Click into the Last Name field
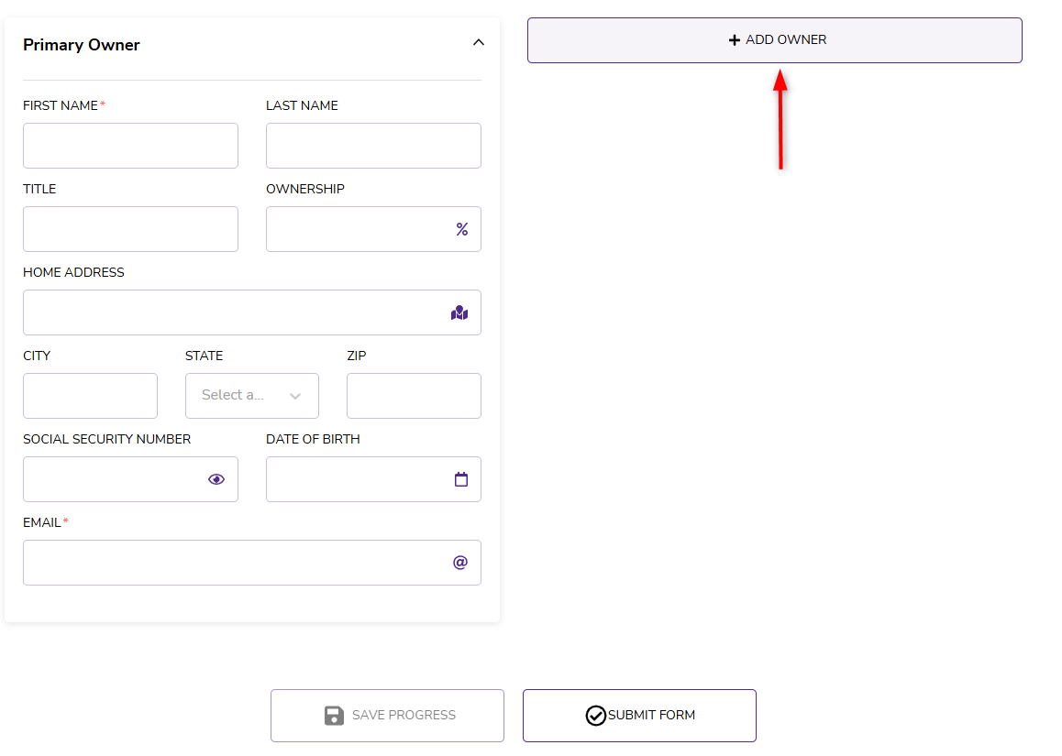The width and height of the screenshot is (1062, 756). click(x=373, y=146)
